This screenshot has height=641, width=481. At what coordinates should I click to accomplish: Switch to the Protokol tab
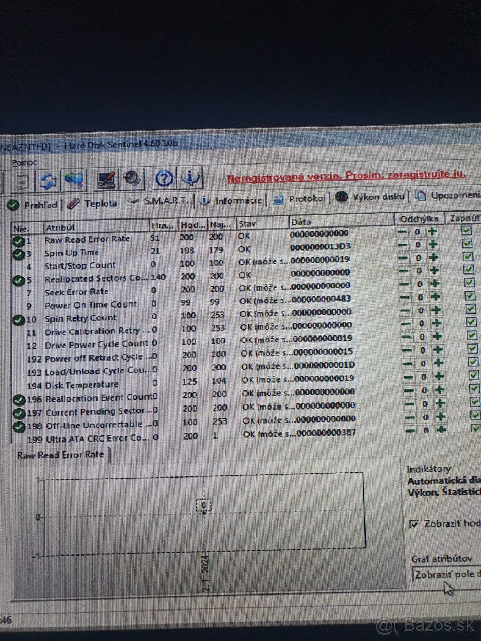click(300, 199)
